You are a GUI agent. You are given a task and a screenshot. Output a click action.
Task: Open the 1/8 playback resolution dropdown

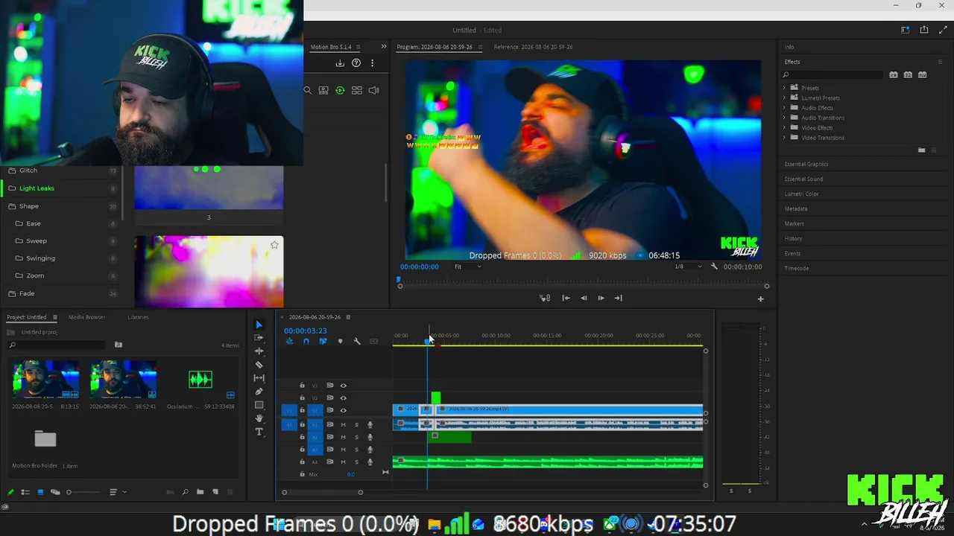click(688, 267)
